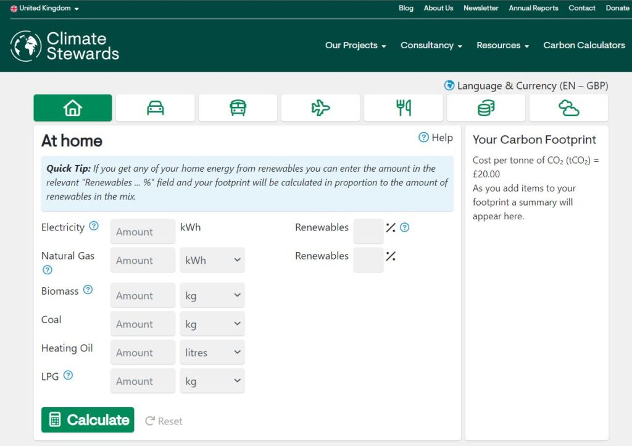Click the Electricity Renewables percent field
The image size is (632, 446).
pos(368,232)
